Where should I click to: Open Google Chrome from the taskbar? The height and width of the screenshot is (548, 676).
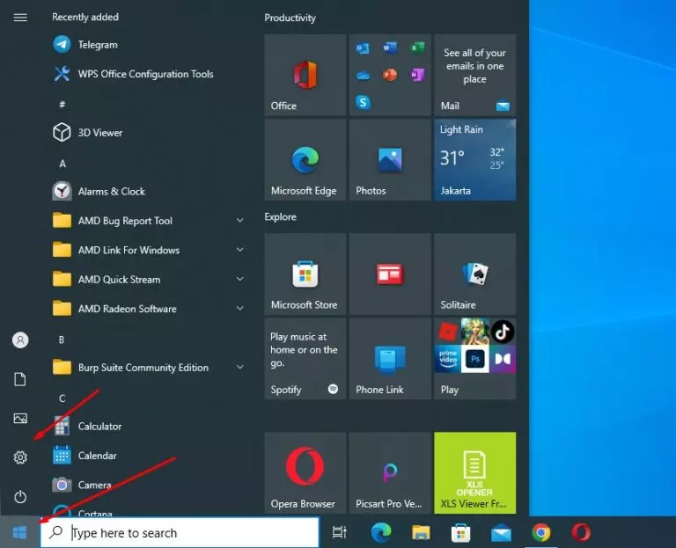541,532
